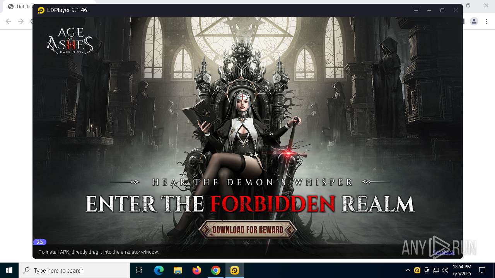495x278 pixels.
Task: Click the Download for Reward button
Action: [247, 230]
